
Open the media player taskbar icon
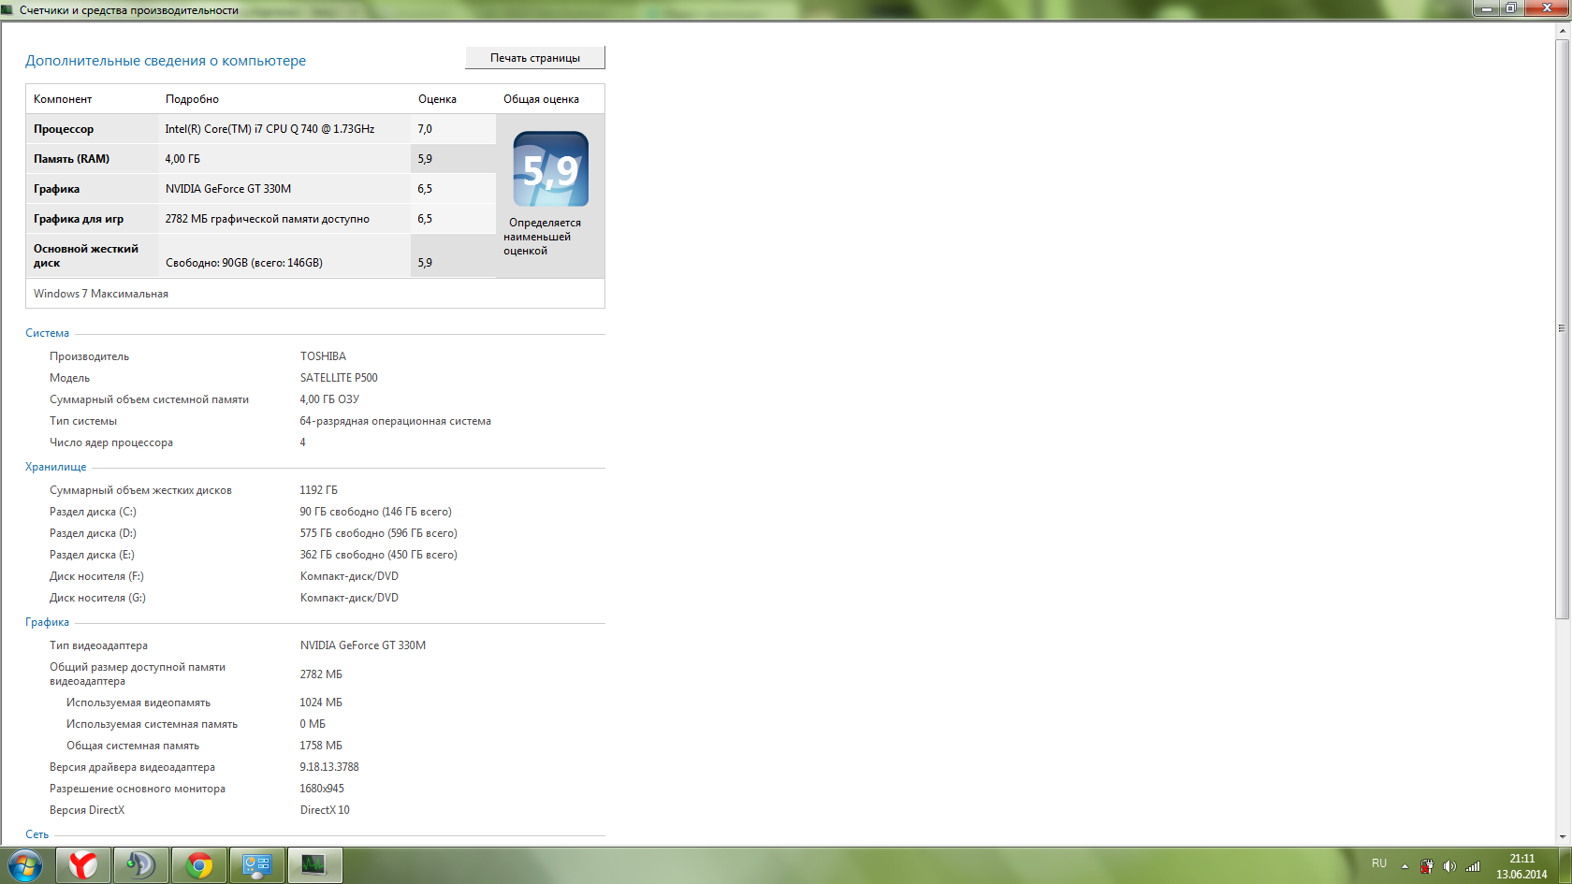click(141, 865)
